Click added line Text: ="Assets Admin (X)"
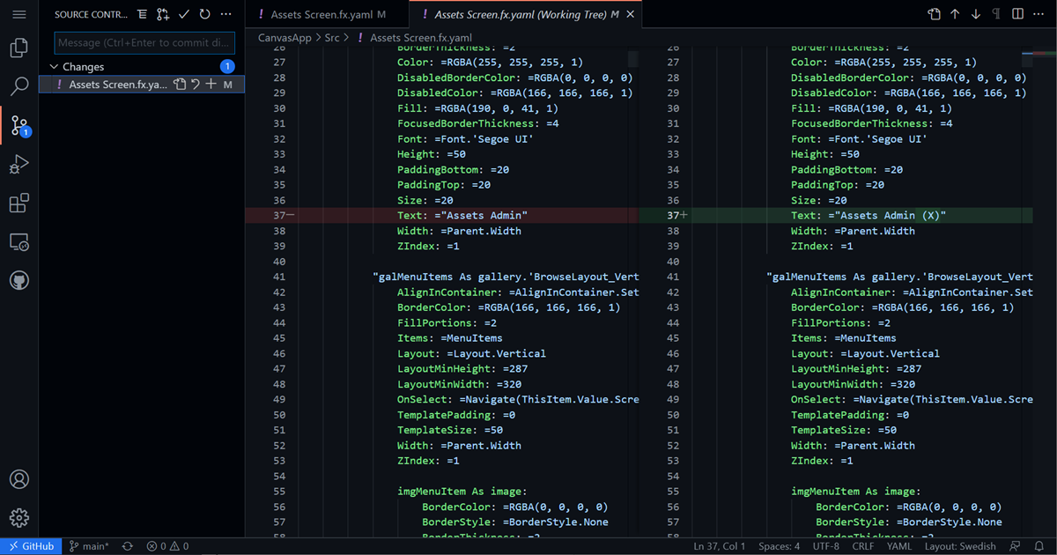Screen dimensions: 1057x555 (x=869, y=215)
